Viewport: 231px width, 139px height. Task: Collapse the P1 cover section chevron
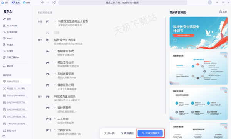click(x=55, y=21)
